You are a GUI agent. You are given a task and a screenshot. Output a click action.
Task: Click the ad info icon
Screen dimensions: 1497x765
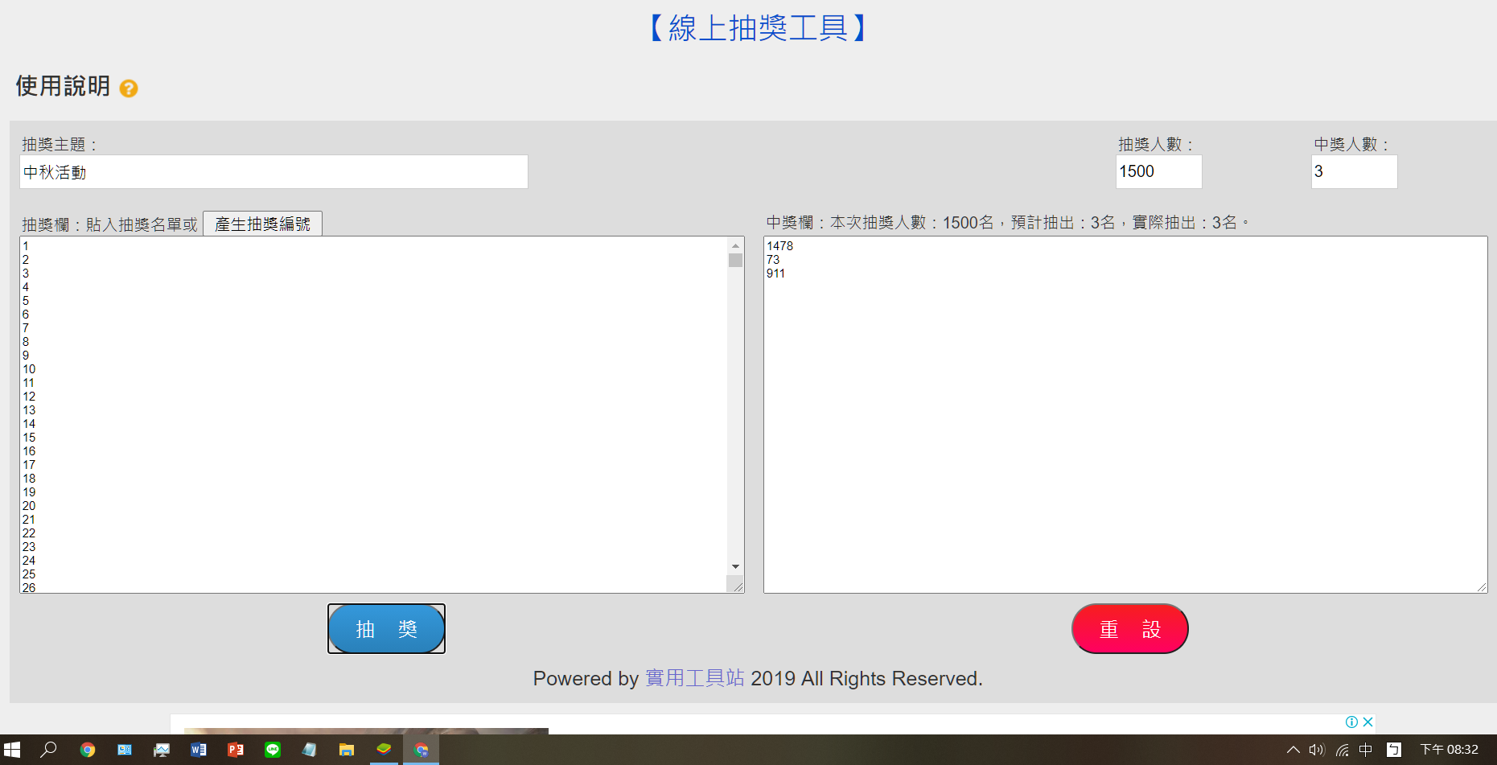[1352, 722]
